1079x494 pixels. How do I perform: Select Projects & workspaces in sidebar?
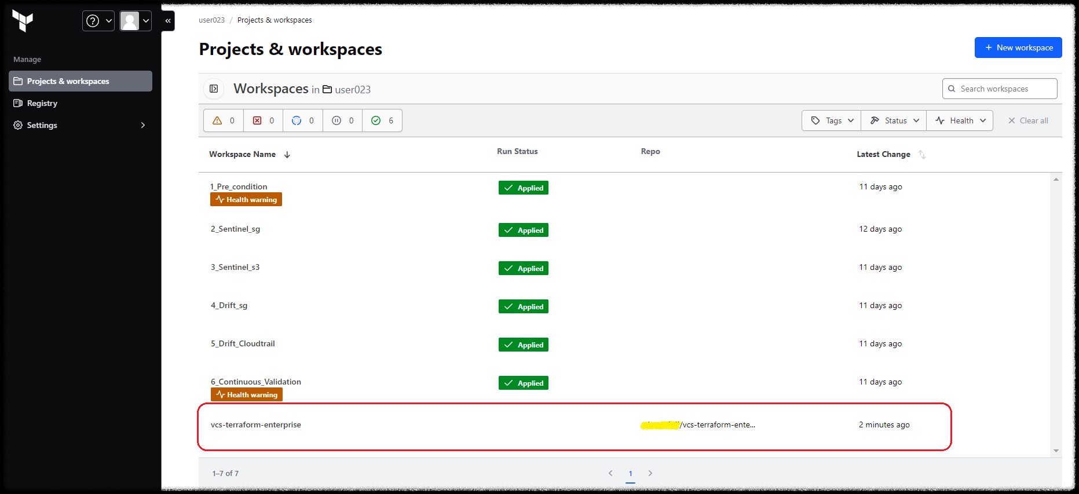click(x=81, y=81)
